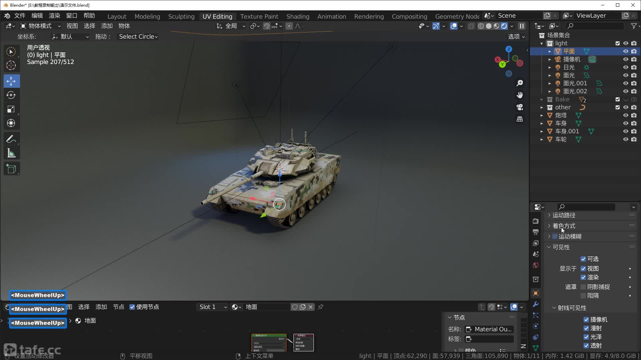Select the Move tool in toolbar
Image resolution: width=641 pixels, height=360 pixels.
pos(11,81)
